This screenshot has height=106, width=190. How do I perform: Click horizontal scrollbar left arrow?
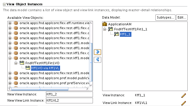pos(9,89)
